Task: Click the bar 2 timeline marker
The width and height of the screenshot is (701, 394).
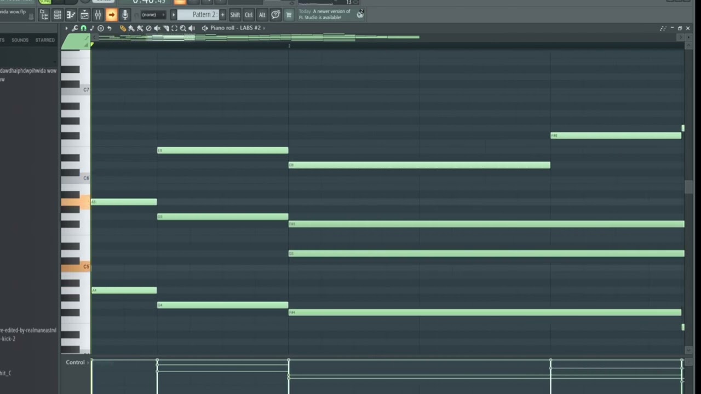Action: tap(289, 46)
